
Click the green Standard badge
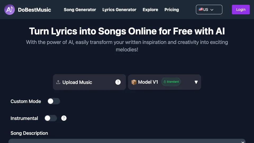[171, 82]
